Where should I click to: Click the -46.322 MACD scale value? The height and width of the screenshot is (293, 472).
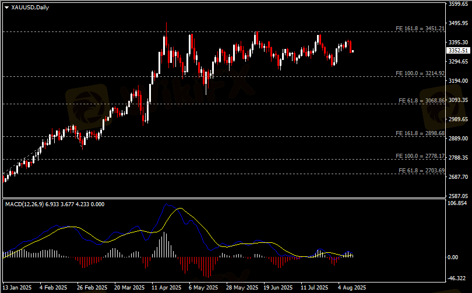[456, 278]
